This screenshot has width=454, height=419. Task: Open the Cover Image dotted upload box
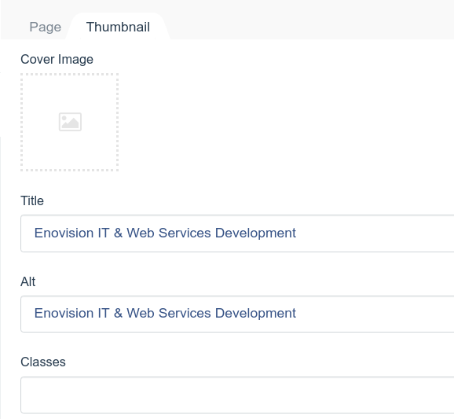click(69, 122)
